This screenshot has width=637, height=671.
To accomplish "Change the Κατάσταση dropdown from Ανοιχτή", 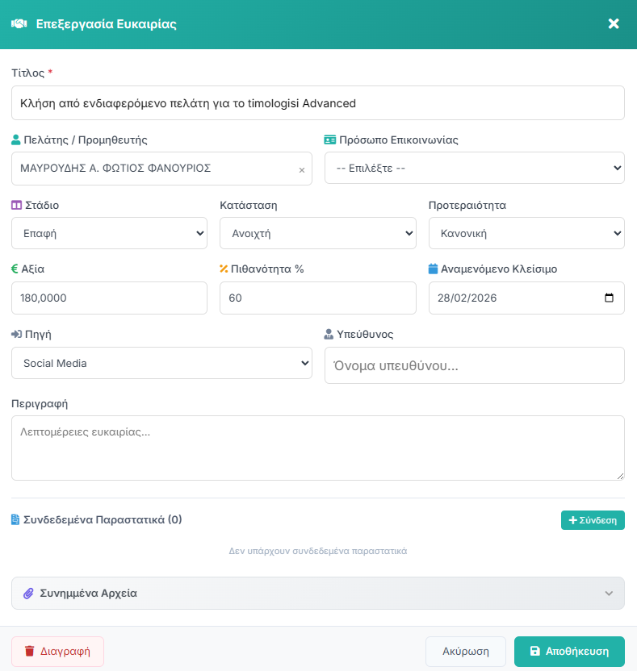I will point(317,233).
